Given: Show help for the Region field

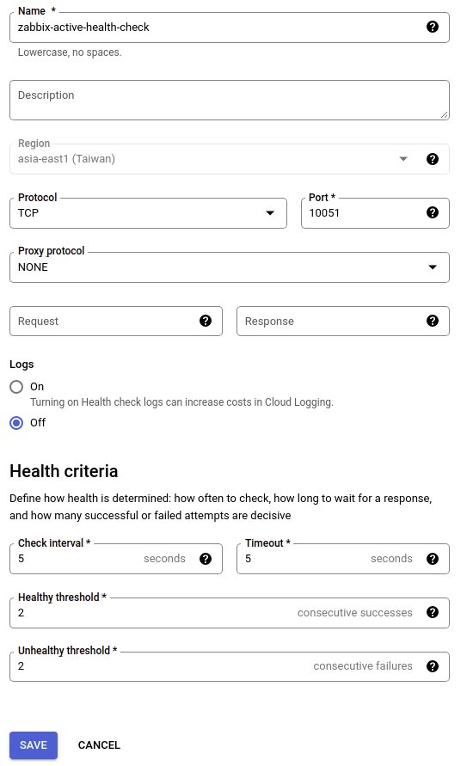Looking at the screenshot, I should [432, 159].
